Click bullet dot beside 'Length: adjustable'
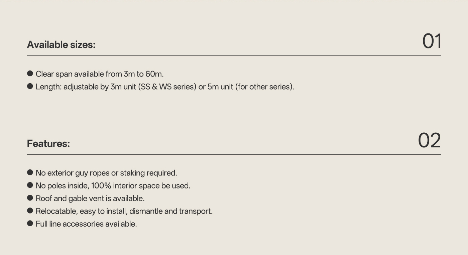The image size is (468, 255). 30,86
